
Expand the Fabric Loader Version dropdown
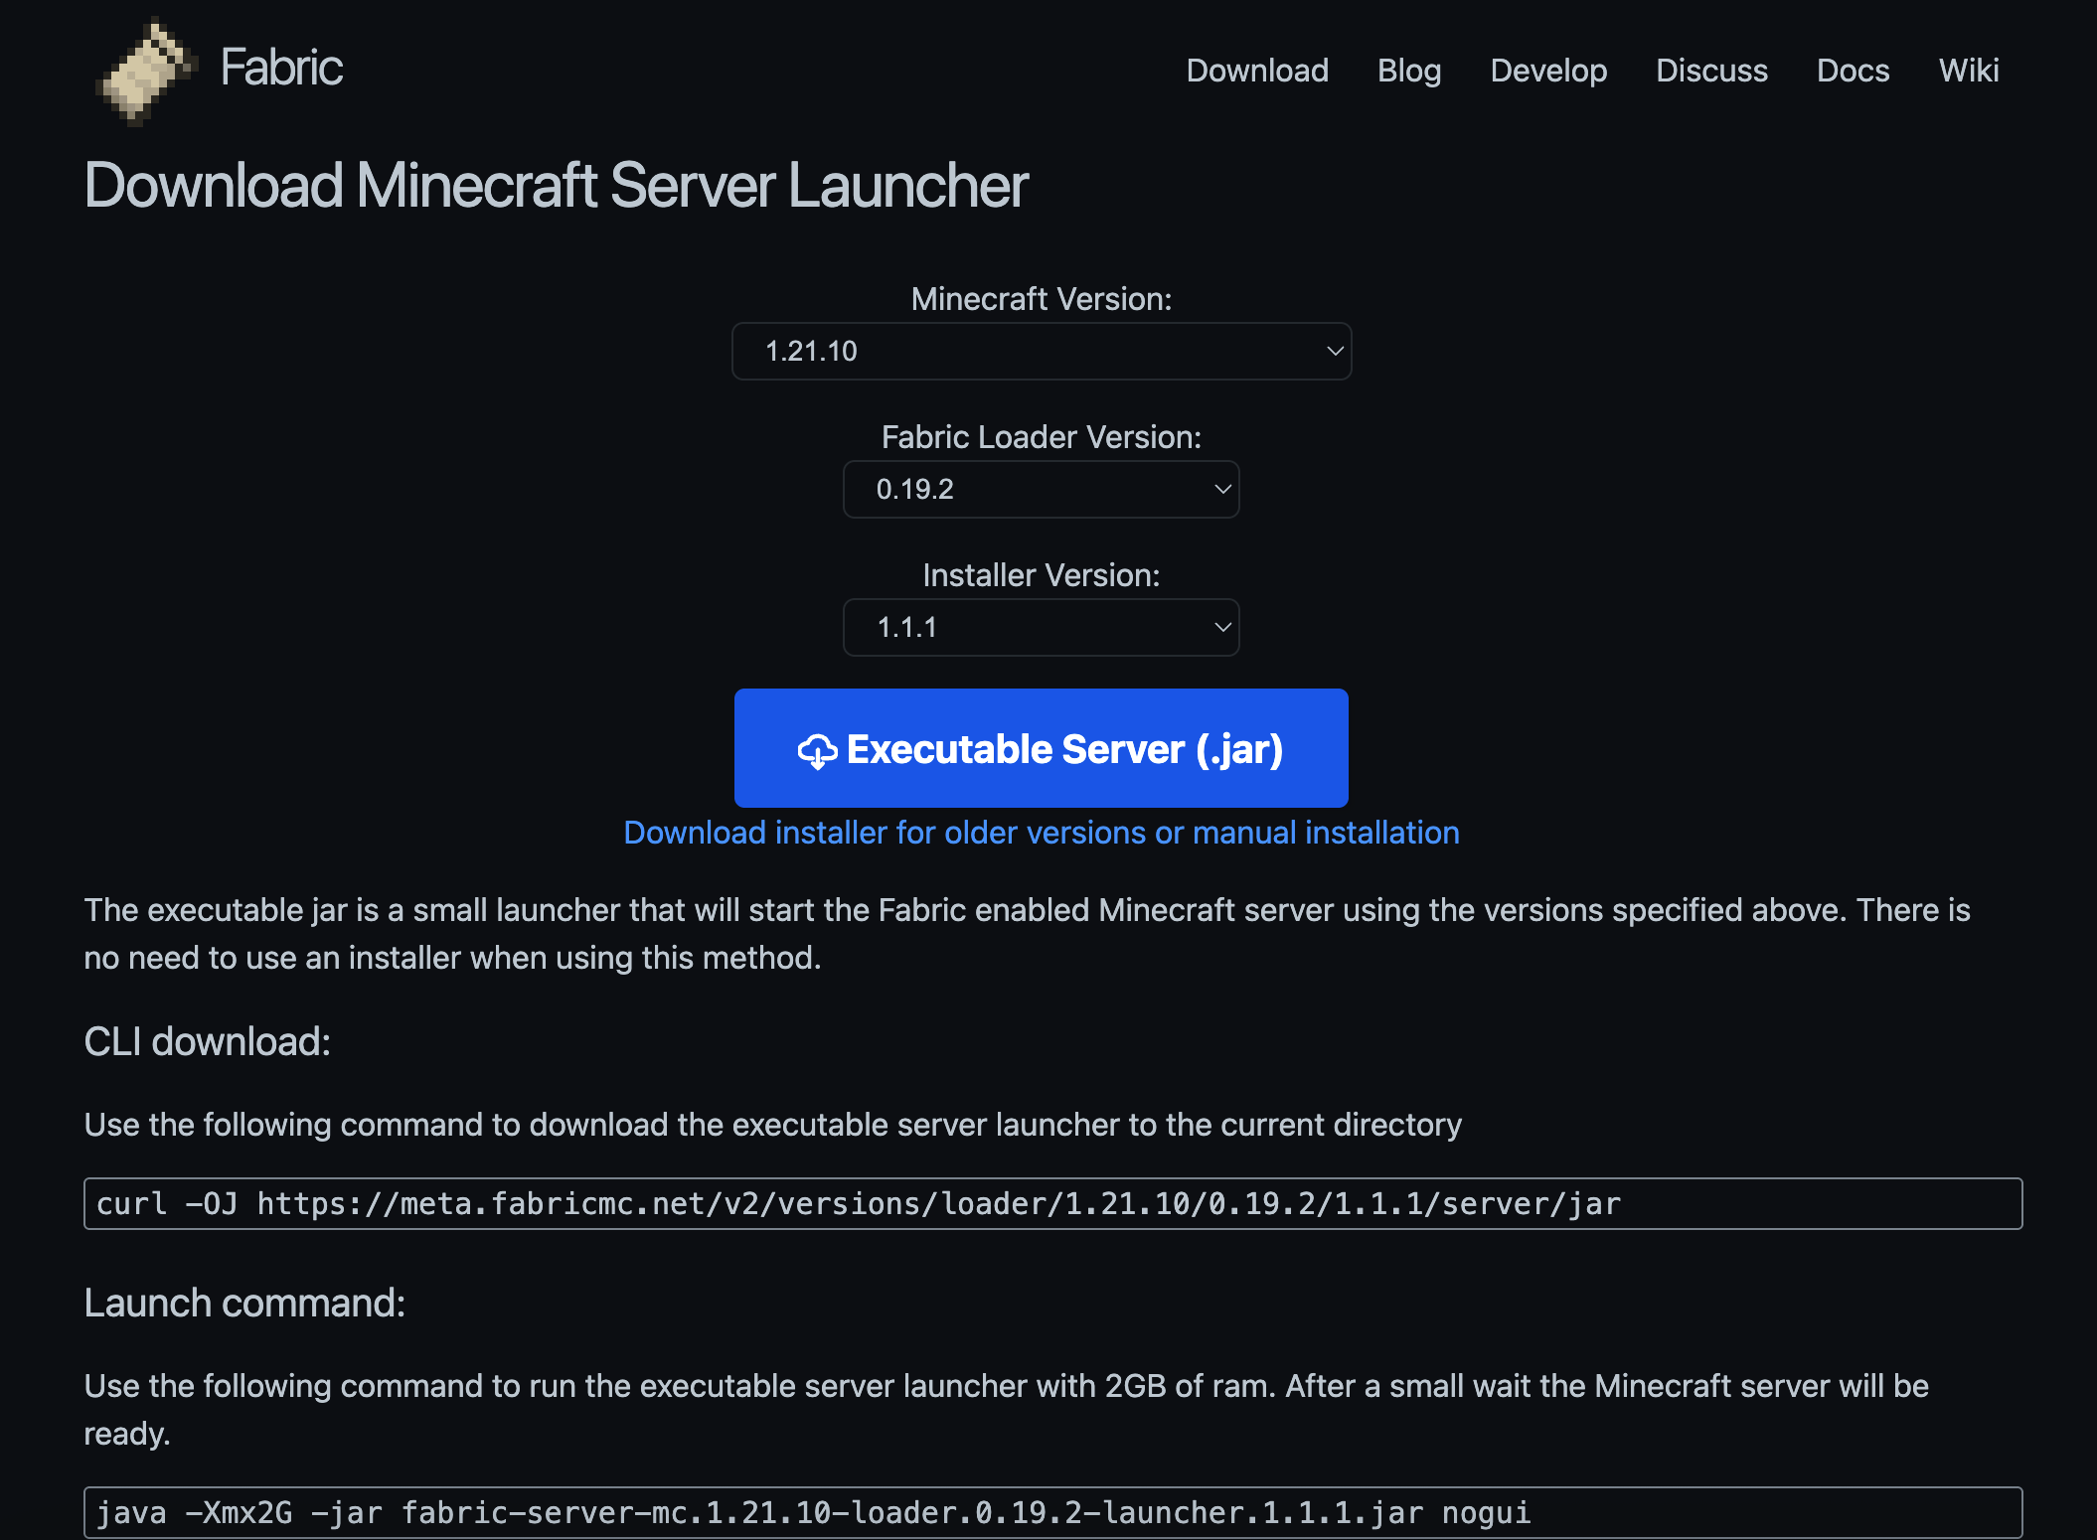coord(1042,489)
